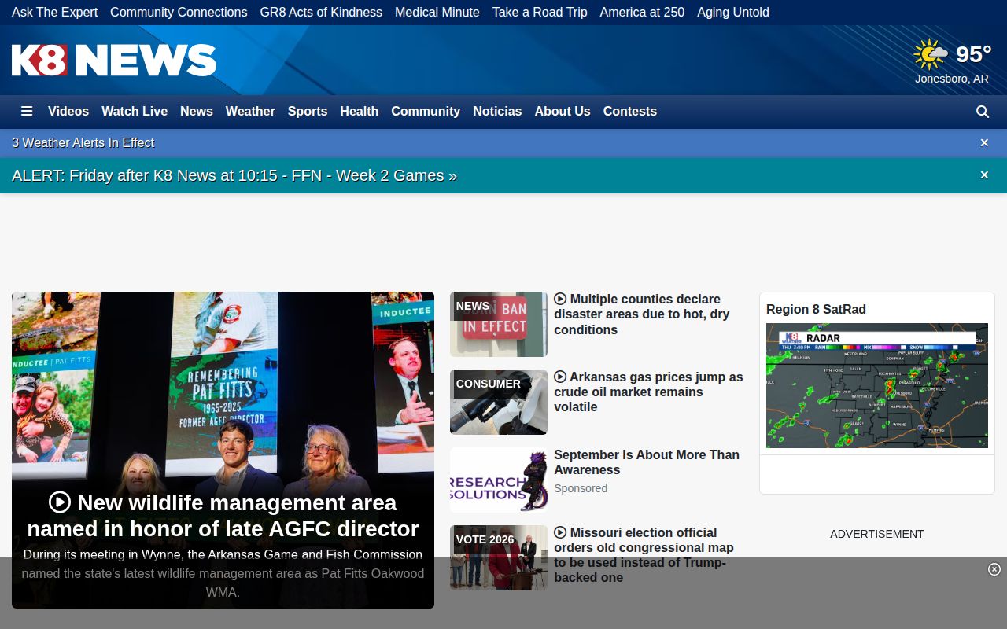
Task: Open the Vote 2026 story thumbnail
Action: [x=499, y=557]
